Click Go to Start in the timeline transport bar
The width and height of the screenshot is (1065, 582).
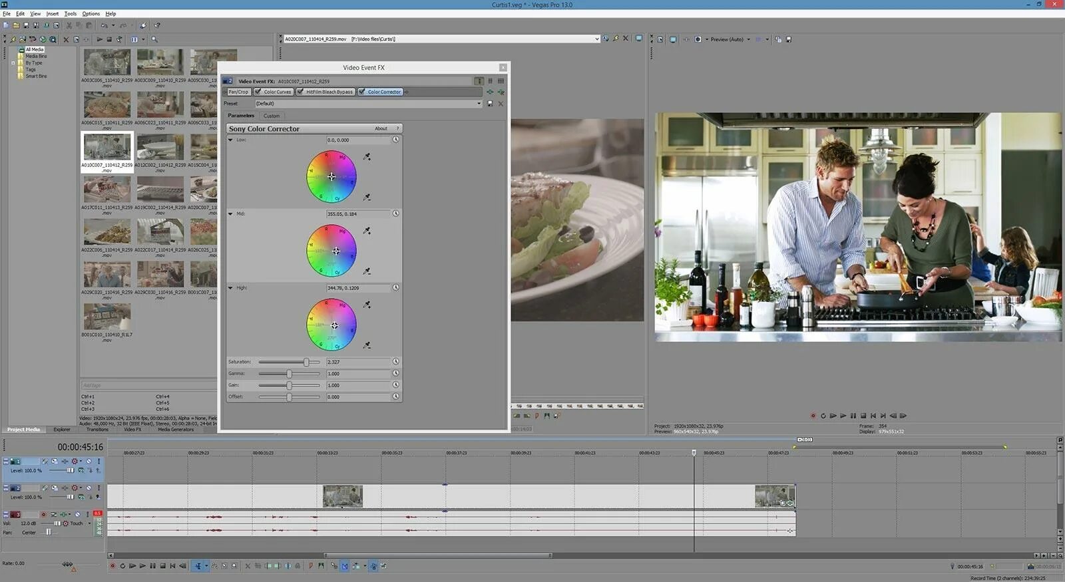tap(172, 566)
